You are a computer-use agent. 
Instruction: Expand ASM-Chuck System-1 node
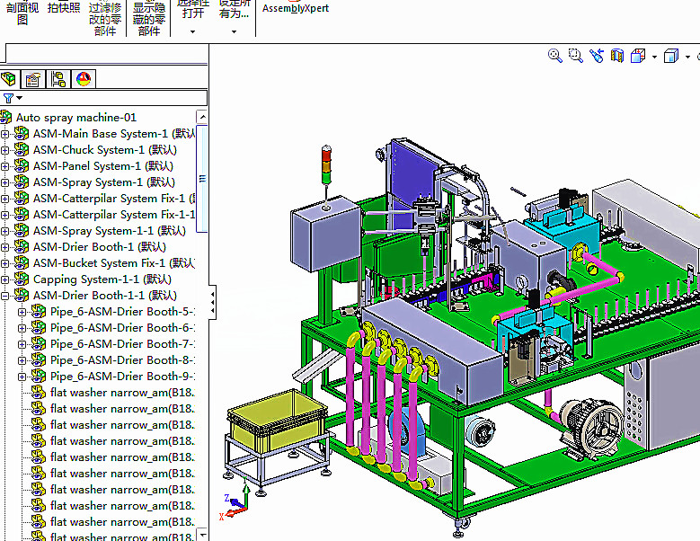tap(4, 150)
